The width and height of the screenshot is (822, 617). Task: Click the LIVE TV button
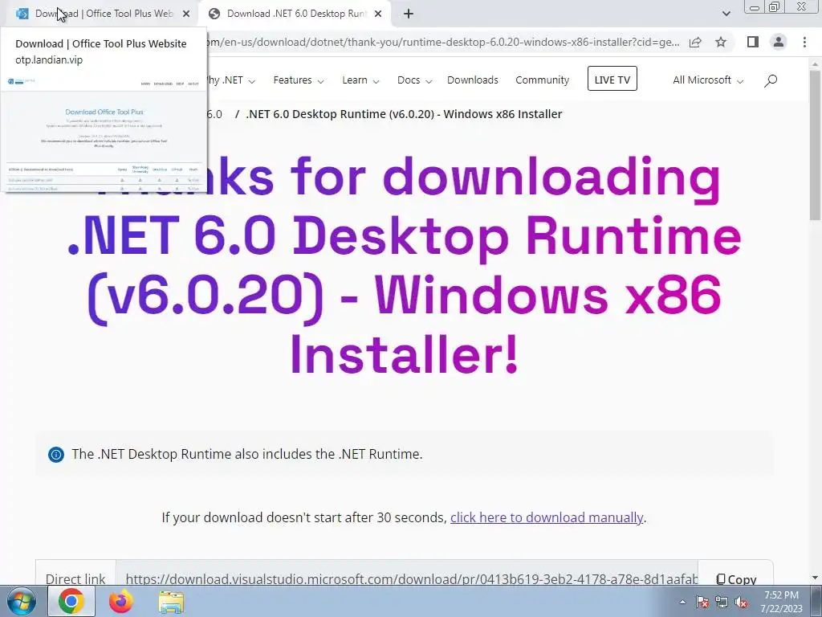(612, 79)
